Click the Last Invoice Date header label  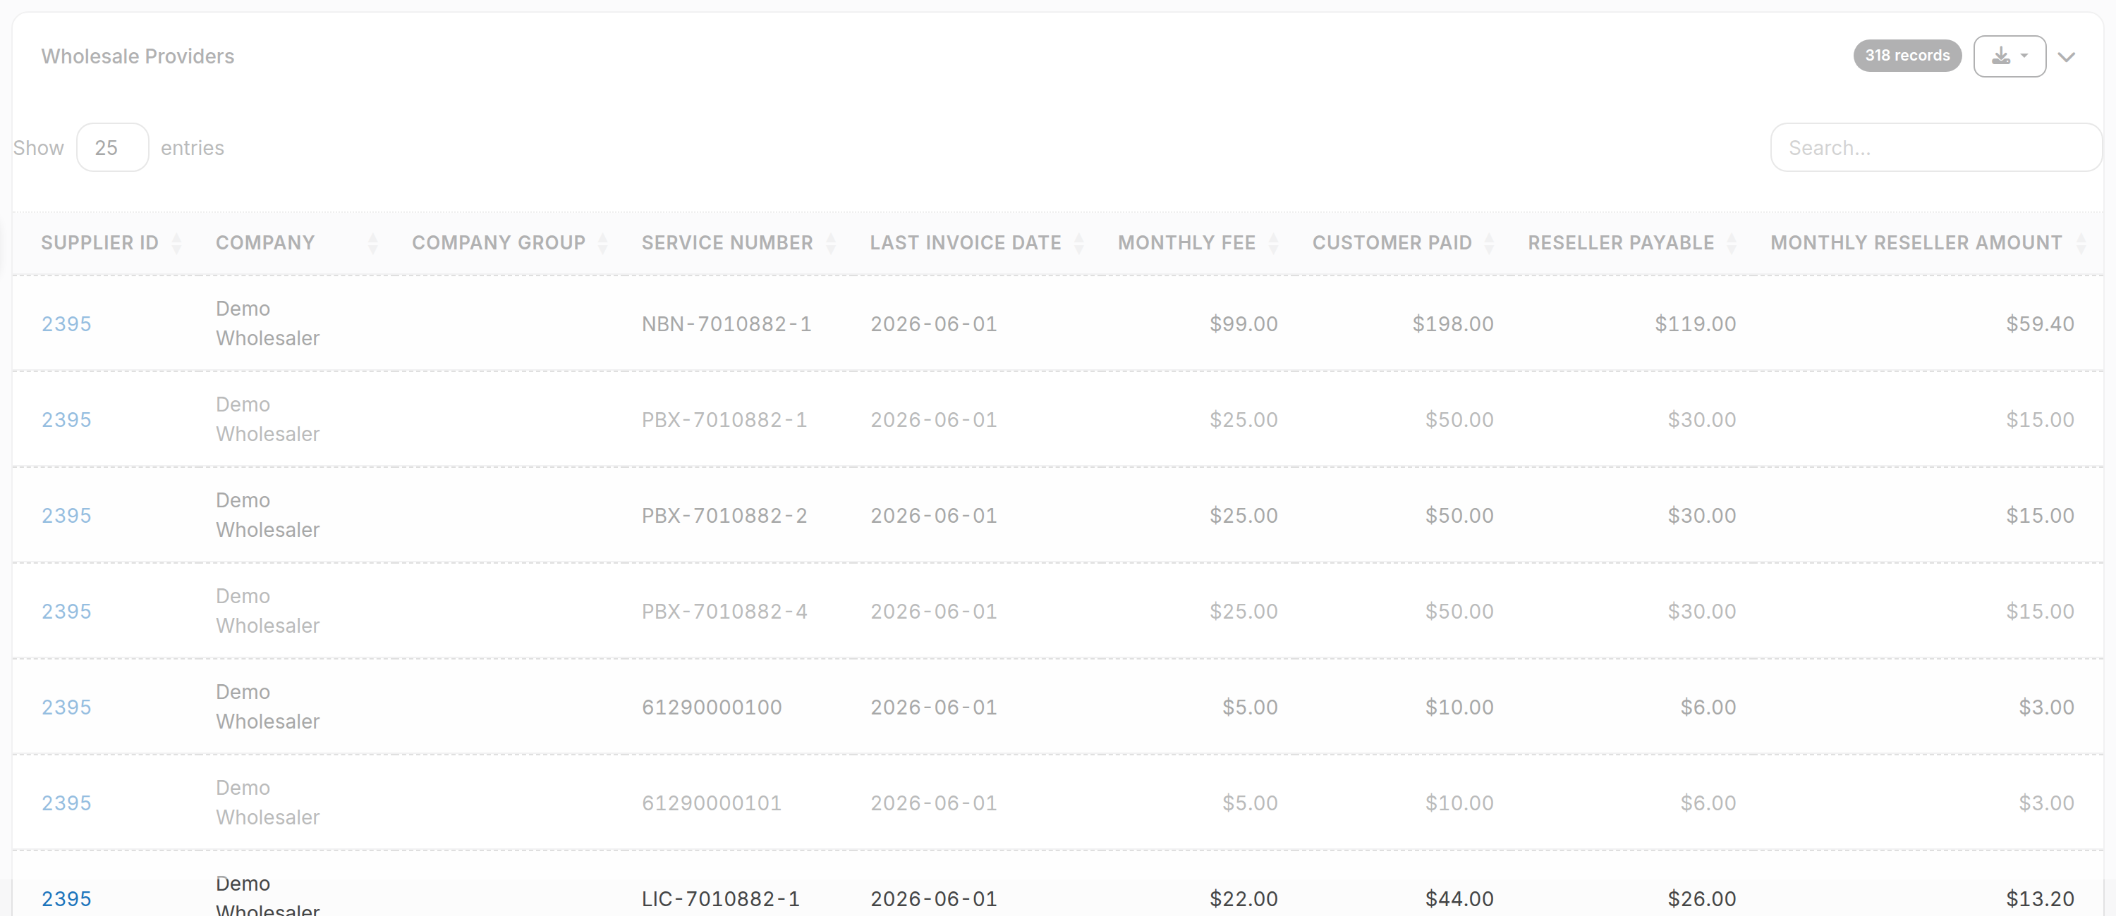(x=965, y=243)
